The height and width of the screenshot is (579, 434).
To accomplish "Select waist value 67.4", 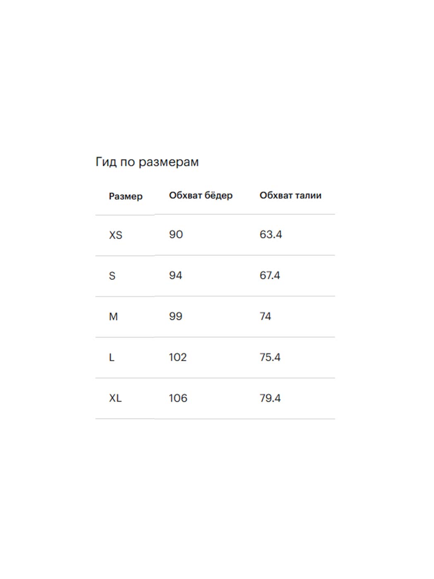I will coord(269,275).
